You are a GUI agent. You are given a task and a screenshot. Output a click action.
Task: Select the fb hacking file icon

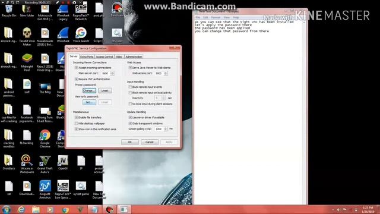27,137
